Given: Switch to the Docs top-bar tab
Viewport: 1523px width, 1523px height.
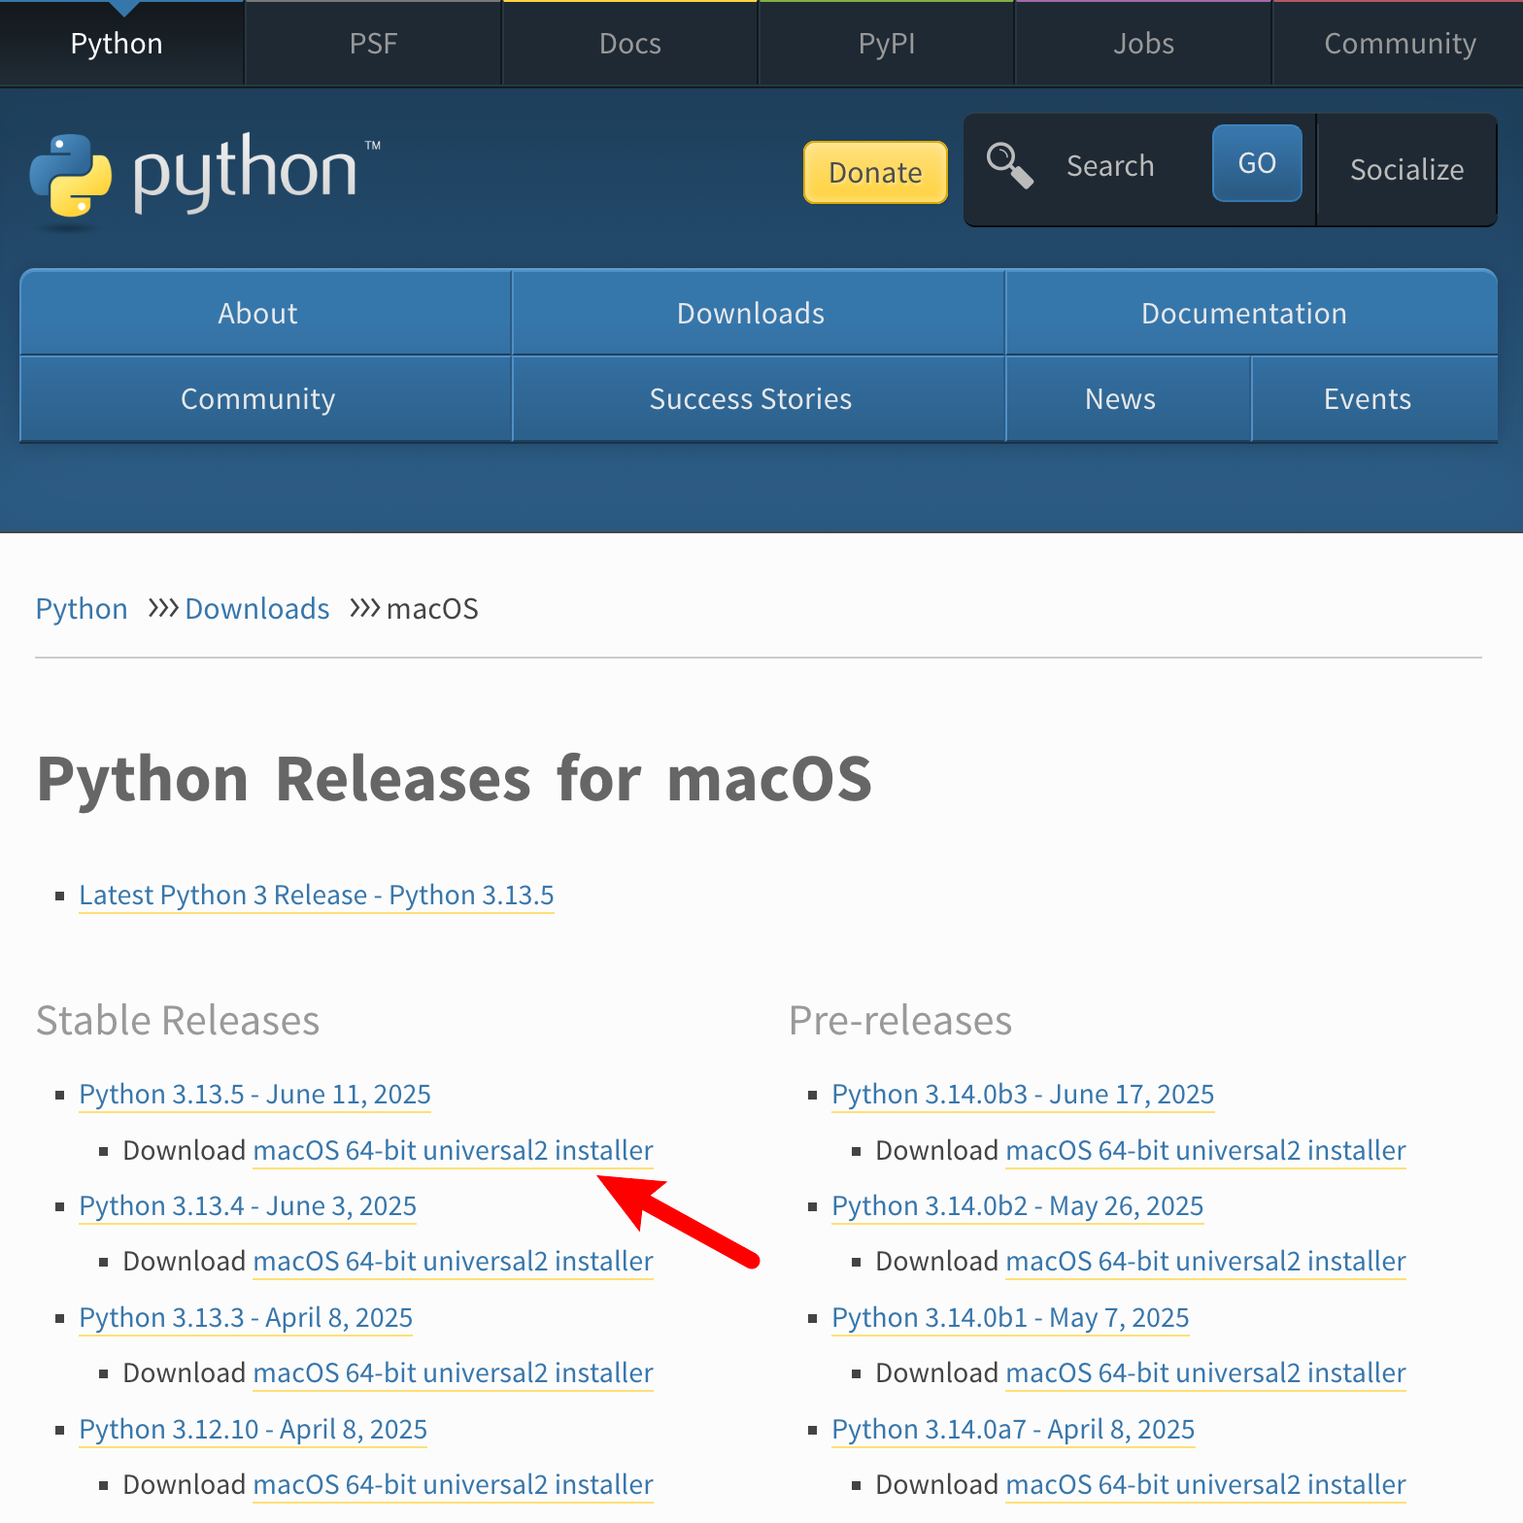Looking at the screenshot, I should (x=630, y=44).
